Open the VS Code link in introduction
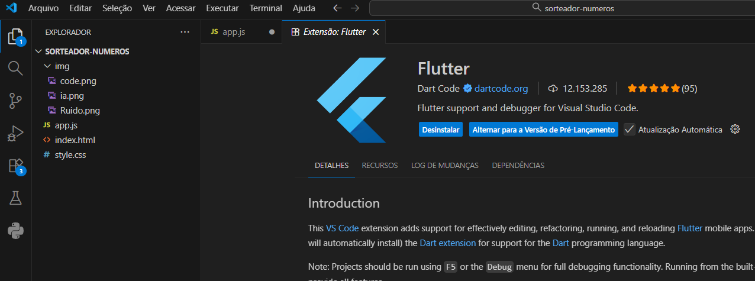 point(343,228)
